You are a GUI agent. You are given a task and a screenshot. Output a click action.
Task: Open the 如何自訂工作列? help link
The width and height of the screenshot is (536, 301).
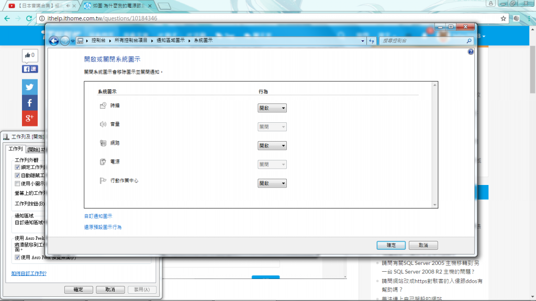29,273
